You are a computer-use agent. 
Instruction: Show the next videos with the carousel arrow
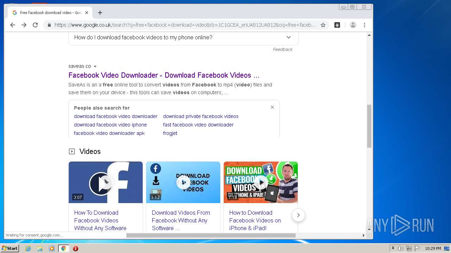298,215
